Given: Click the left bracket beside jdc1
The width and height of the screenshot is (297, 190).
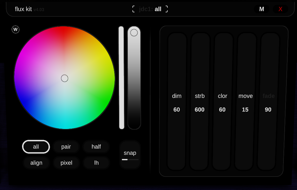Looking at the screenshot, I should tap(134, 9).
